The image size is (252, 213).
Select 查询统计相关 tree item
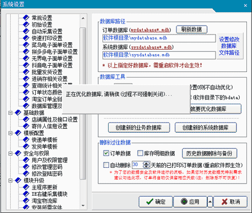(x=46, y=85)
